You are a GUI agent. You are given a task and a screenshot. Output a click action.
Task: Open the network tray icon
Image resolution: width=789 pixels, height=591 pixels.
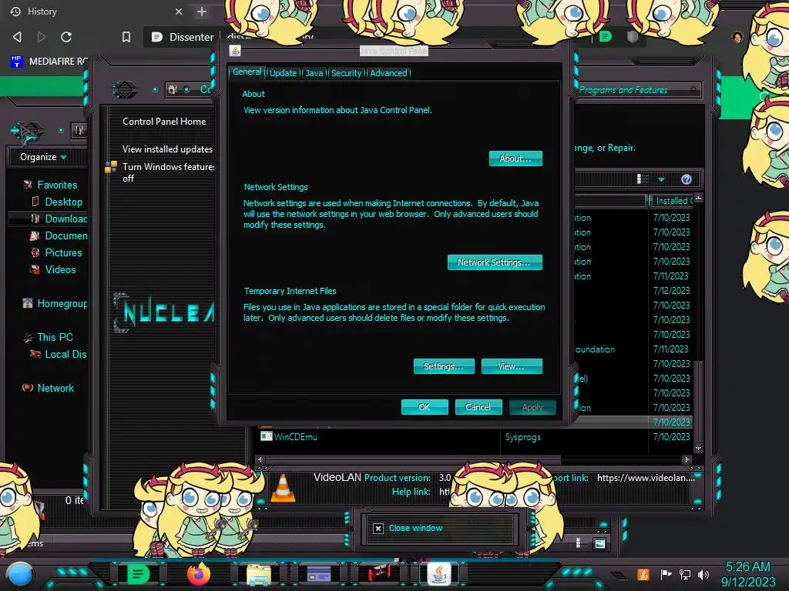(x=684, y=574)
